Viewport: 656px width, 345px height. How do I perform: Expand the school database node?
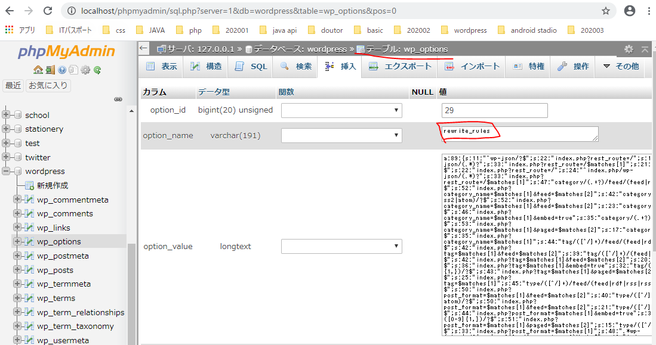[x=6, y=114]
